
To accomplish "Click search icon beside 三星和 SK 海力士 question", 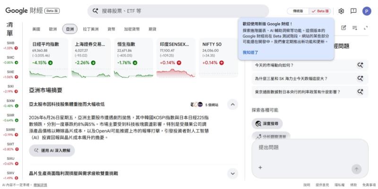I will [x=360, y=78].
